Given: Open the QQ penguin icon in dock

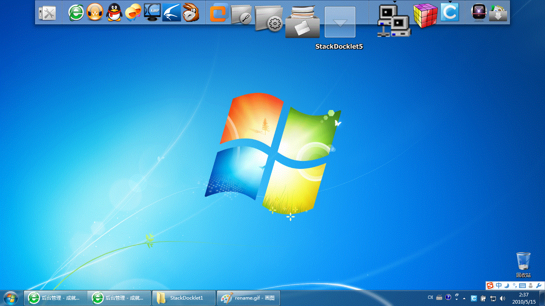Looking at the screenshot, I should (114, 12).
